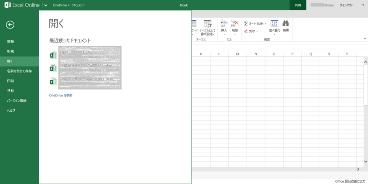The image size is (368, 184).
Task: Click the 挿入 cells icon
Action: (224, 23)
